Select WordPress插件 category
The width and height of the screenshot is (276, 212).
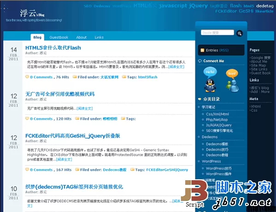coord(218,174)
